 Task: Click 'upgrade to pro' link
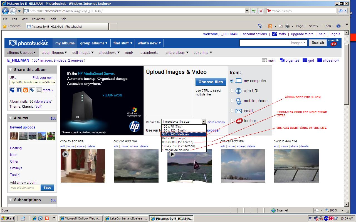click(302, 34)
